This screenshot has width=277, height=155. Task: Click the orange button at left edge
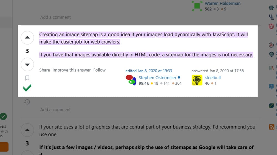pyautogui.click(x=4, y=147)
